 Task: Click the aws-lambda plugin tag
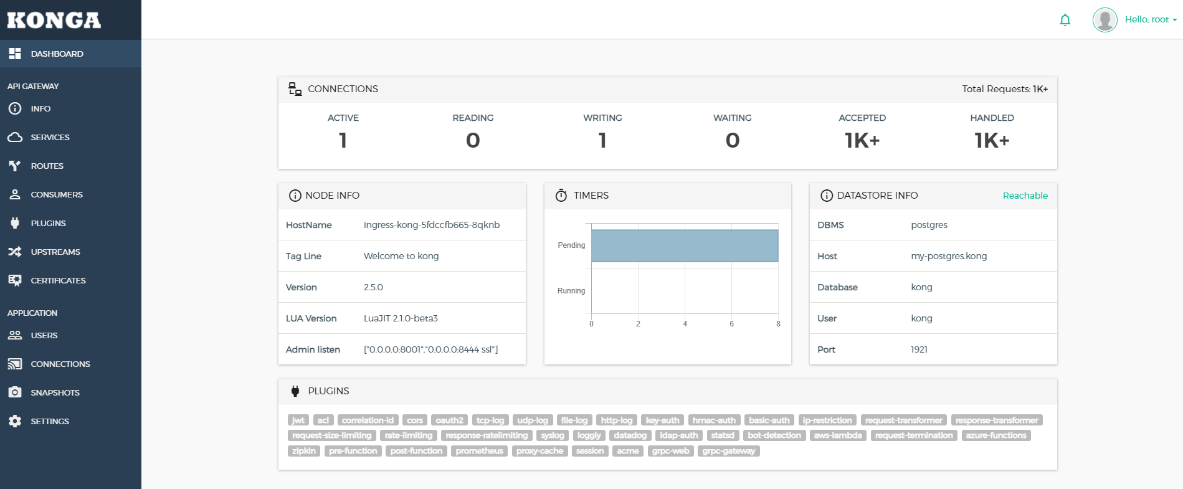838,435
